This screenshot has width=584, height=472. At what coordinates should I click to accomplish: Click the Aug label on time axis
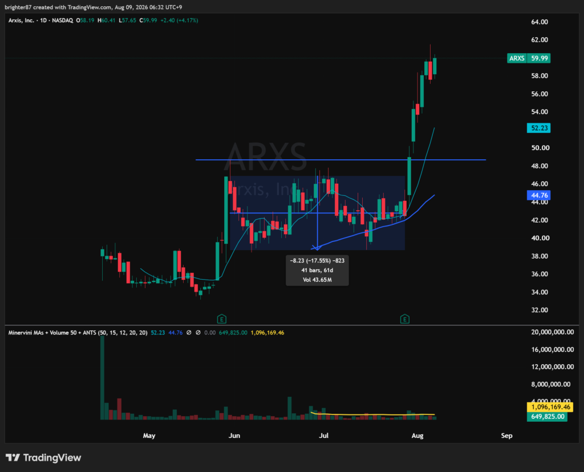point(417,435)
